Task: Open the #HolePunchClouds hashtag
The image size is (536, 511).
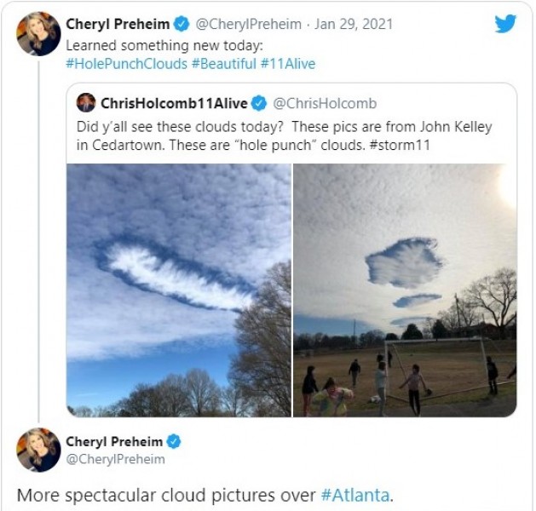Action: click(x=126, y=64)
